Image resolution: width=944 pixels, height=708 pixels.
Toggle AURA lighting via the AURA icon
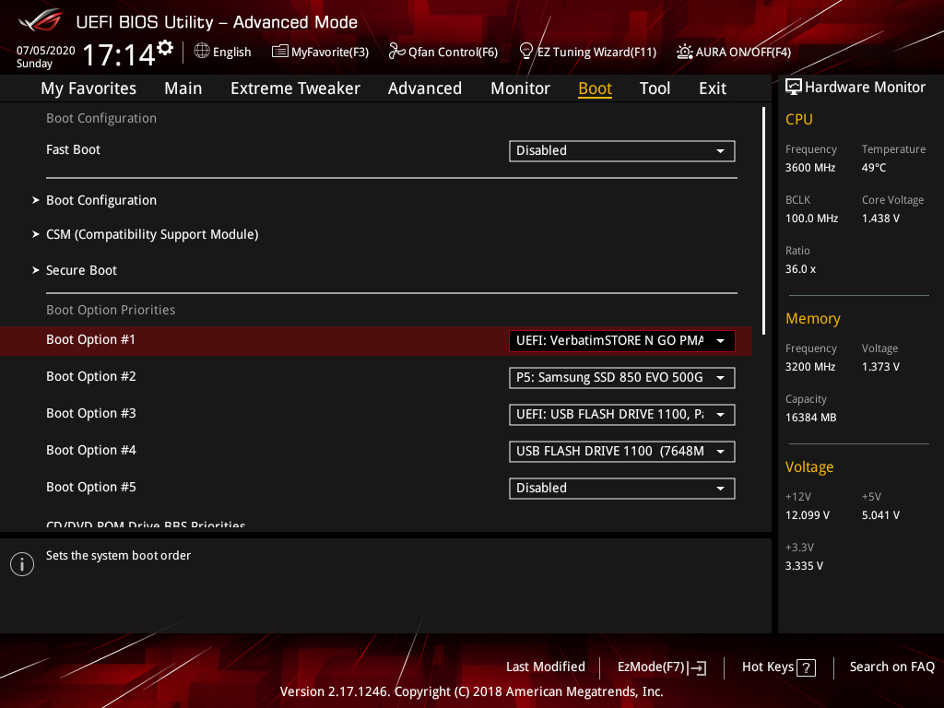[684, 52]
